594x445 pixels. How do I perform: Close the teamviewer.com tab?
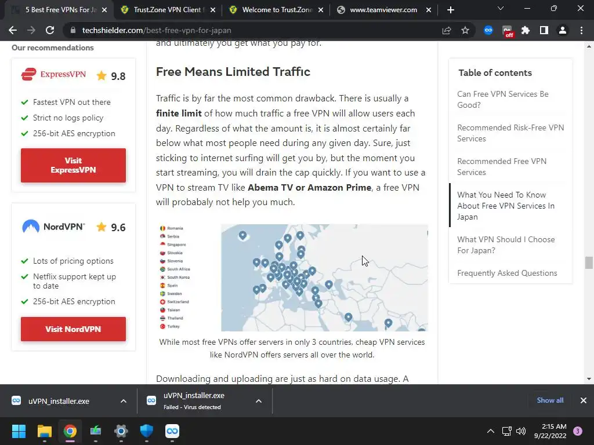coord(429,10)
